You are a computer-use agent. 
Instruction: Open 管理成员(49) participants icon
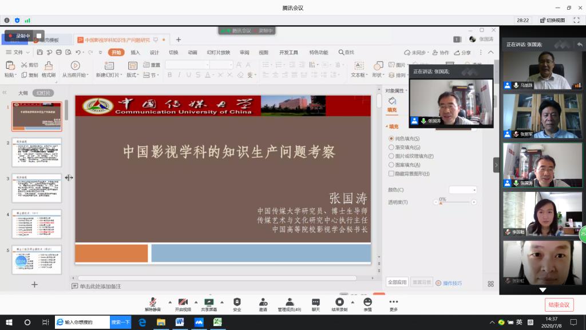(x=290, y=302)
